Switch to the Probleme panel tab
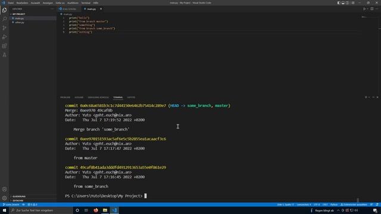The image size is (381, 214). (x=65, y=97)
